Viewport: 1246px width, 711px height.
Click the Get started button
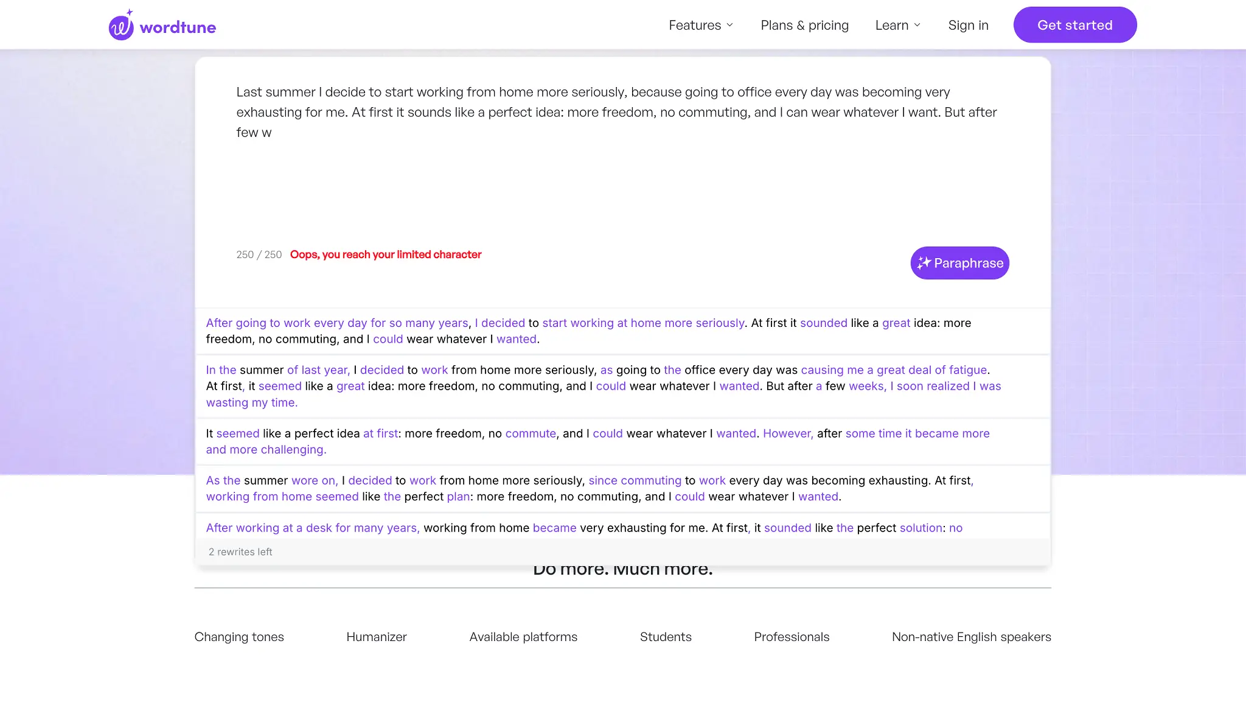(x=1074, y=24)
